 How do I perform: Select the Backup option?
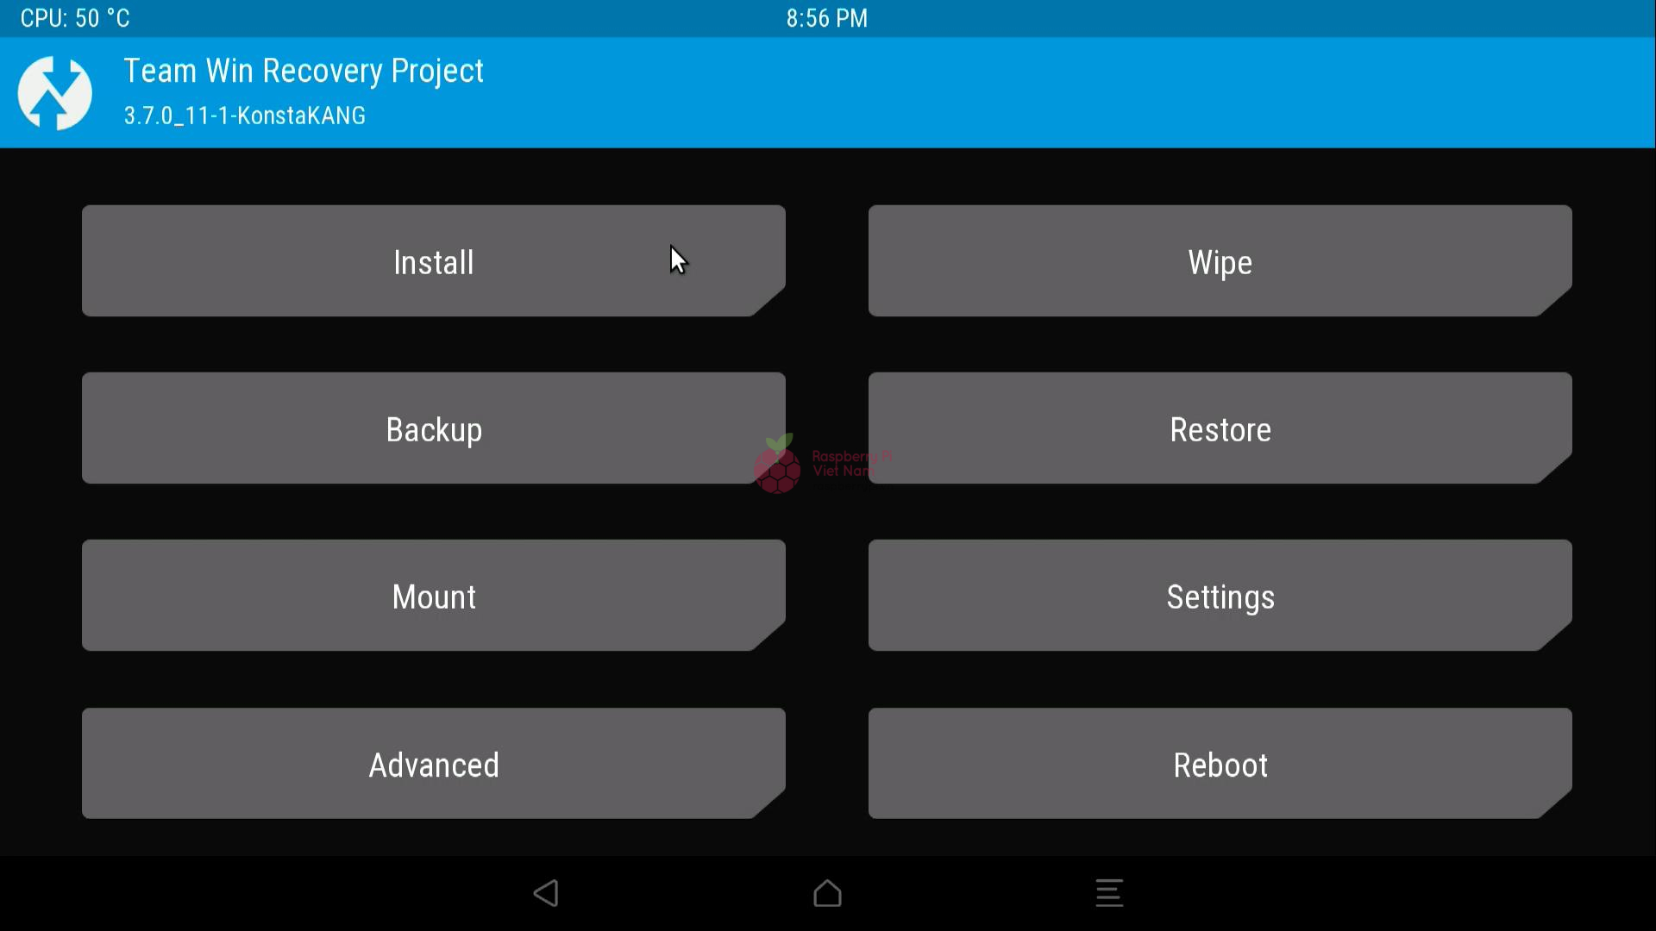pos(434,428)
